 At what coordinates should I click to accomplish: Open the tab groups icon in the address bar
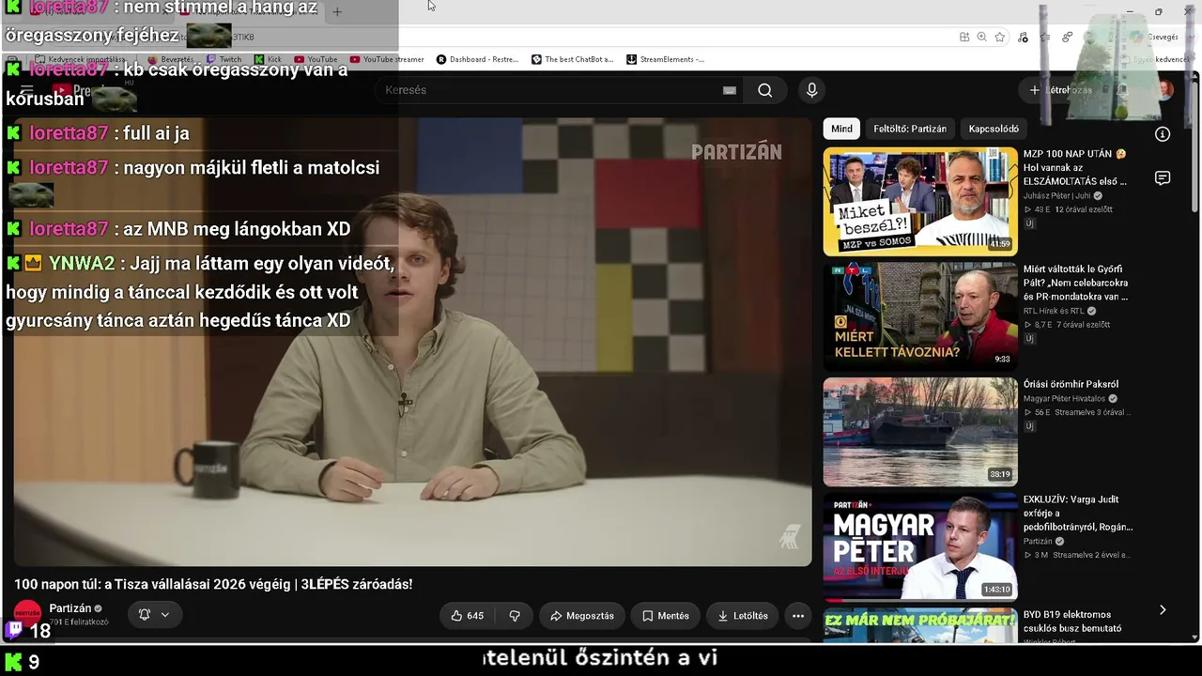[964, 38]
